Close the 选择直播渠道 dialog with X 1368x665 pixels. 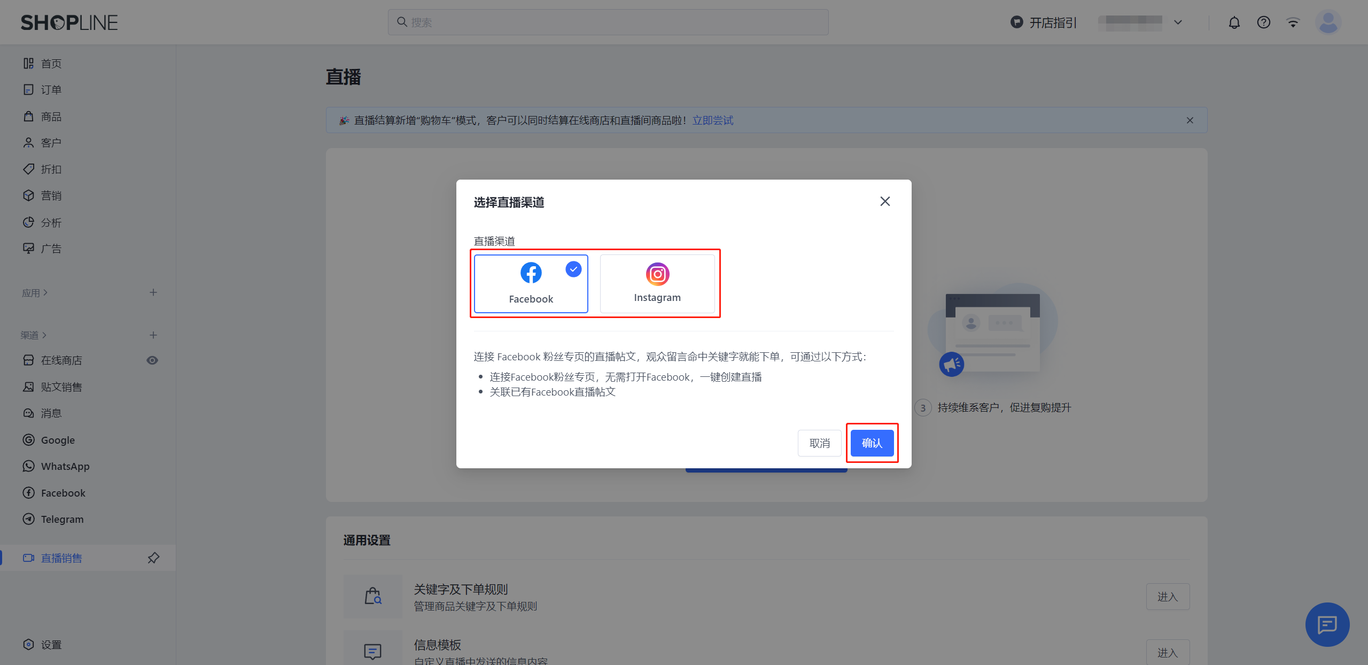tap(885, 202)
